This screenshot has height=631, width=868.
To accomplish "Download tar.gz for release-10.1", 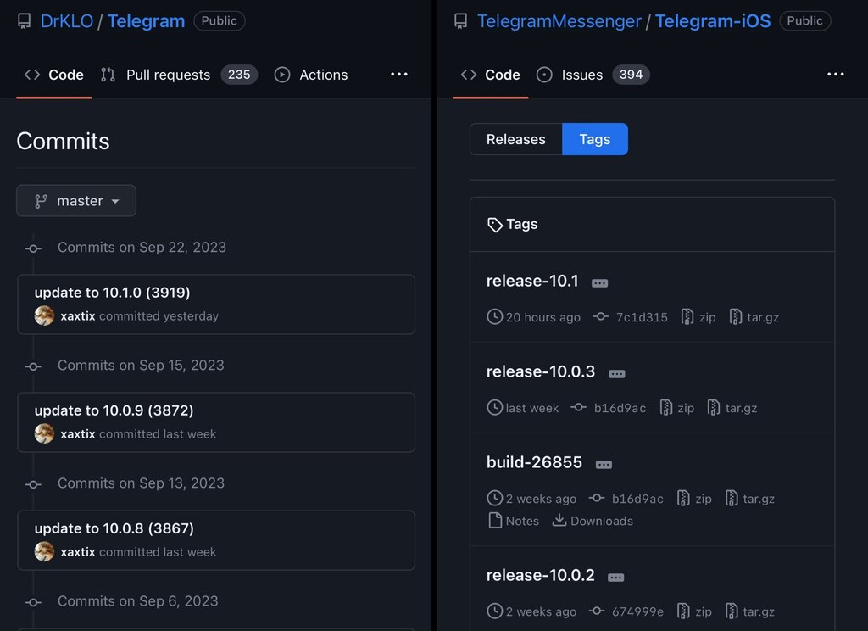I will click(x=754, y=317).
